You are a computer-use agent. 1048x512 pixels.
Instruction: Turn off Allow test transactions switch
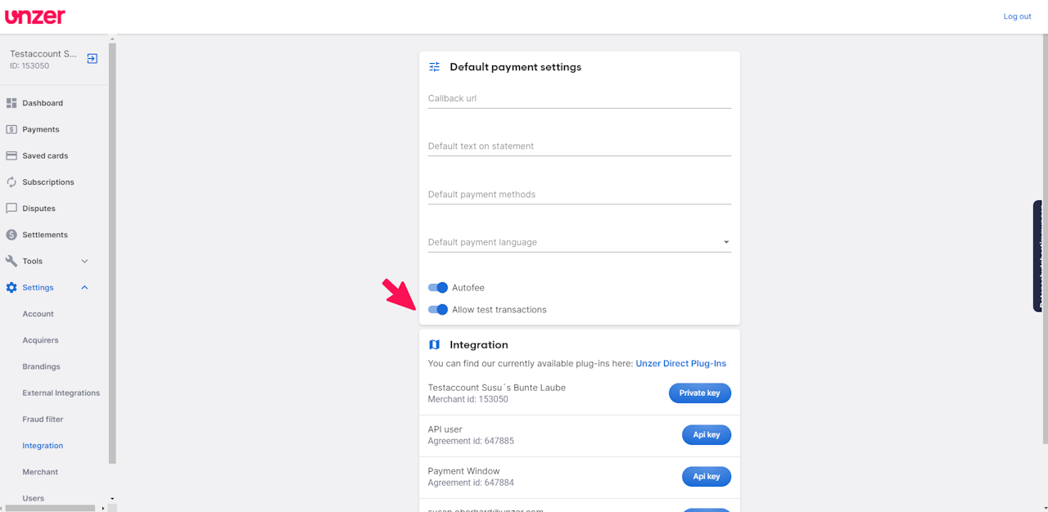point(438,310)
